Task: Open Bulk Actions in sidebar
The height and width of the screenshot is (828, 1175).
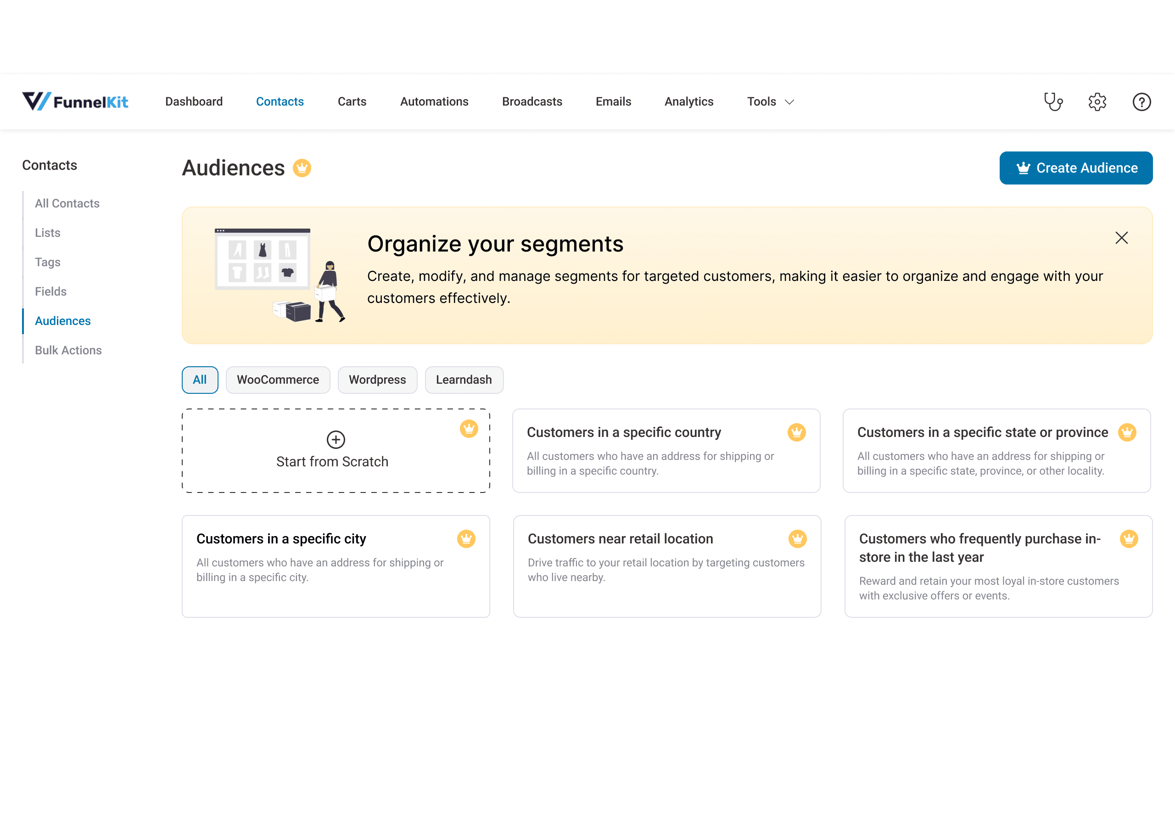Action: click(x=68, y=350)
